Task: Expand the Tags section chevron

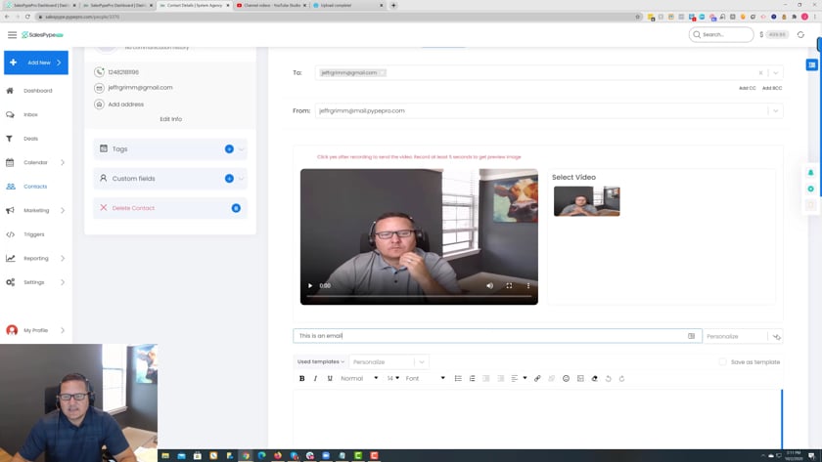Action: tap(241, 149)
